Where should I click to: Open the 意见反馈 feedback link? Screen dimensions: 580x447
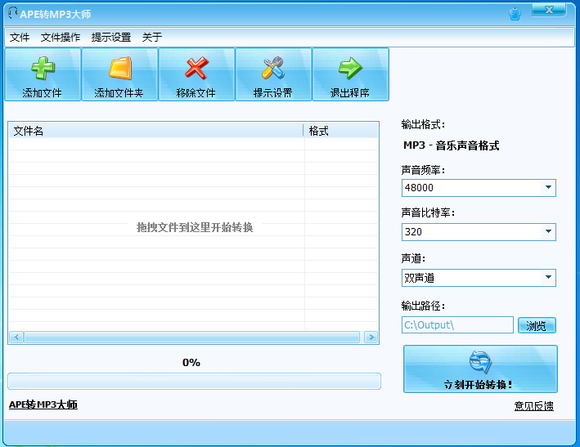533,406
